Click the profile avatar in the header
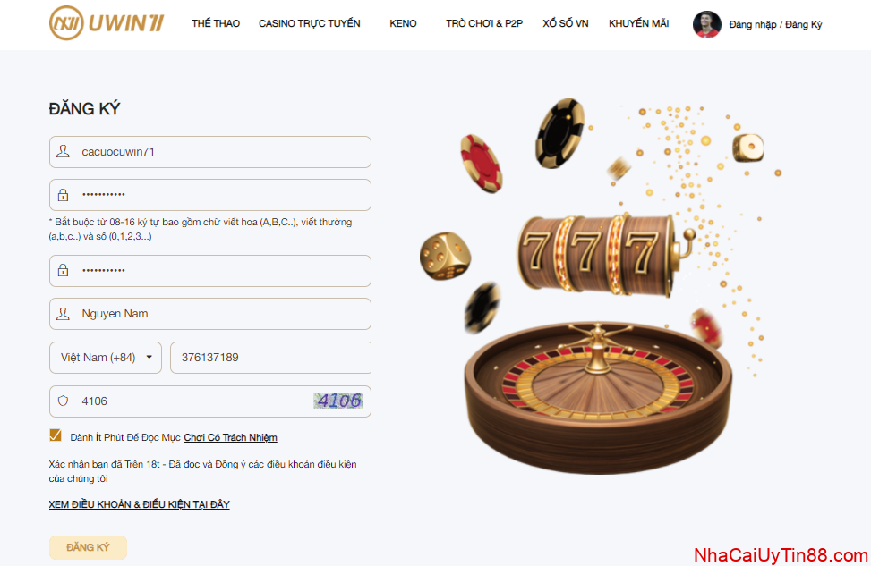This screenshot has height=566, width=871. (x=706, y=24)
